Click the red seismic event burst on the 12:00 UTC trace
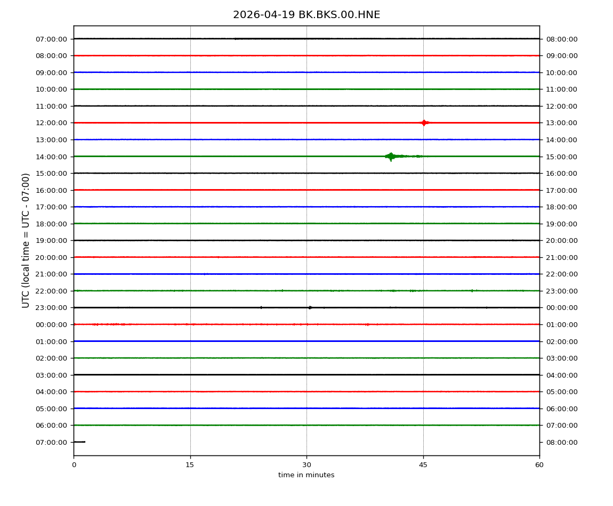Screen dimensions: 613x506 [424, 123]
